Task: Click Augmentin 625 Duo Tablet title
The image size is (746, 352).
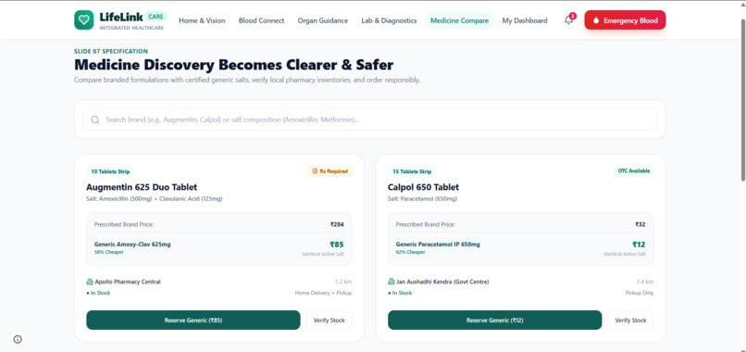Action: click(142, 187)
